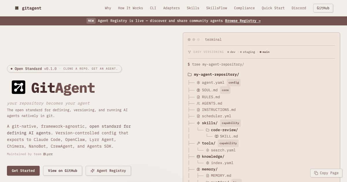Click the skills lightning bolt icon
This screenshot has width=347, height=182.
tap(198, 123)
